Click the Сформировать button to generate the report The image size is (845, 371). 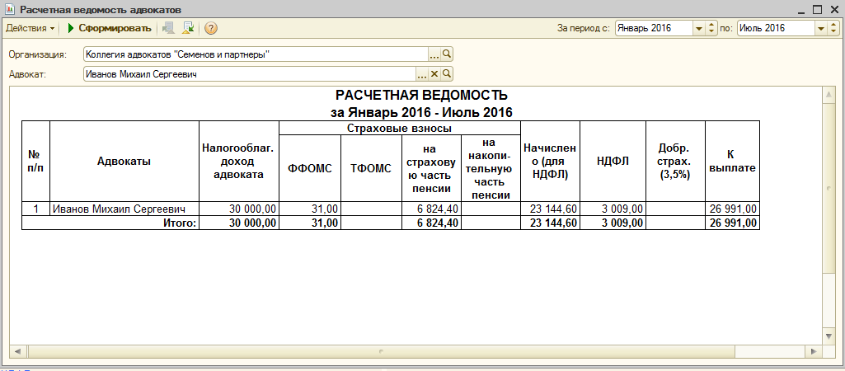109,28
